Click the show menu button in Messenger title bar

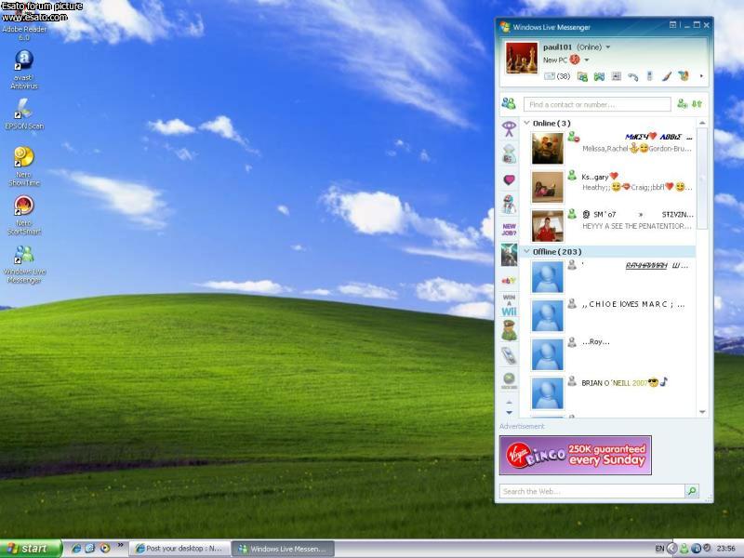coord(672,25)
